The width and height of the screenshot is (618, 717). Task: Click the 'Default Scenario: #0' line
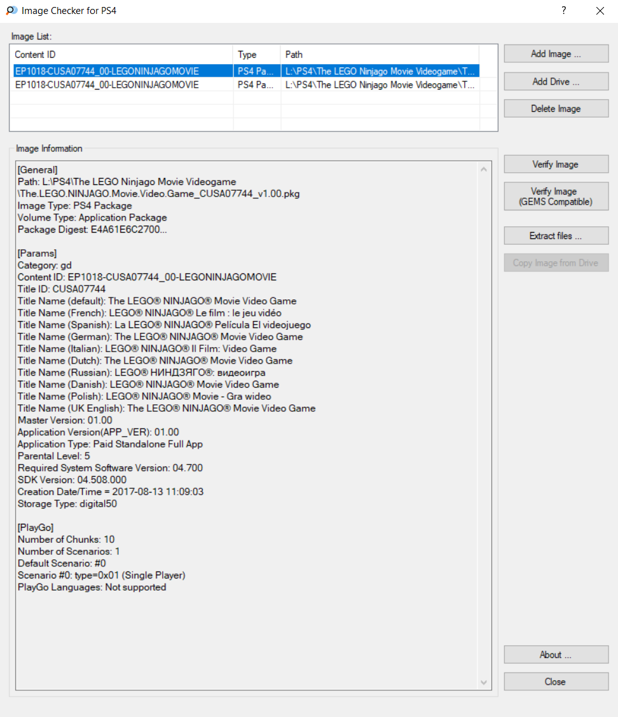pos(62,563)
